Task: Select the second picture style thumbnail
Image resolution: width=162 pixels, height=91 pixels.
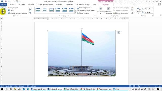Action: click(x=45, y=10)
